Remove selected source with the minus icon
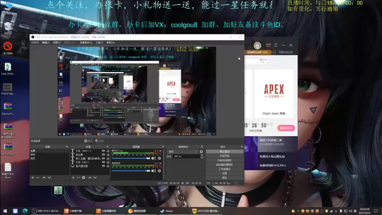The width and height of the screenshot is (382, 215). [78, 177]
